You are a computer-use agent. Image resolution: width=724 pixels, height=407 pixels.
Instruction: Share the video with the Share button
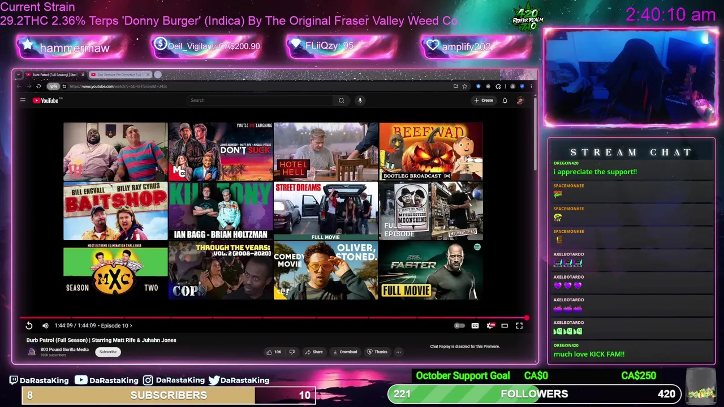314,352
